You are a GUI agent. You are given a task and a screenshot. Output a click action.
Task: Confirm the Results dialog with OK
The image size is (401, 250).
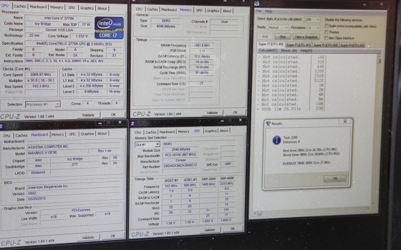tap(334, 178)
